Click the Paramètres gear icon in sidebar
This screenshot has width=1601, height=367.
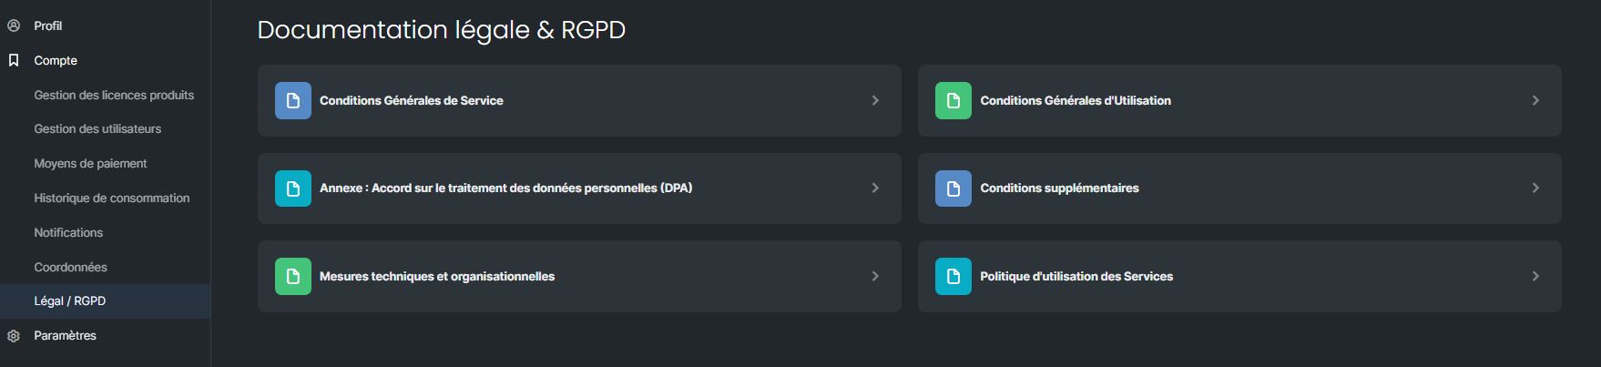click(x=14, y=335)
